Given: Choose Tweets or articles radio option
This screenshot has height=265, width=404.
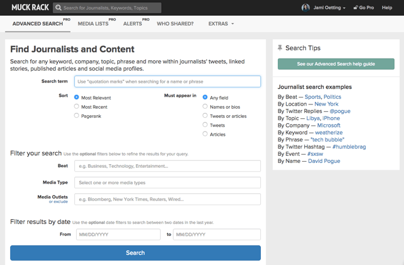Looking at the screenshot, I should [x=205, y=115].
